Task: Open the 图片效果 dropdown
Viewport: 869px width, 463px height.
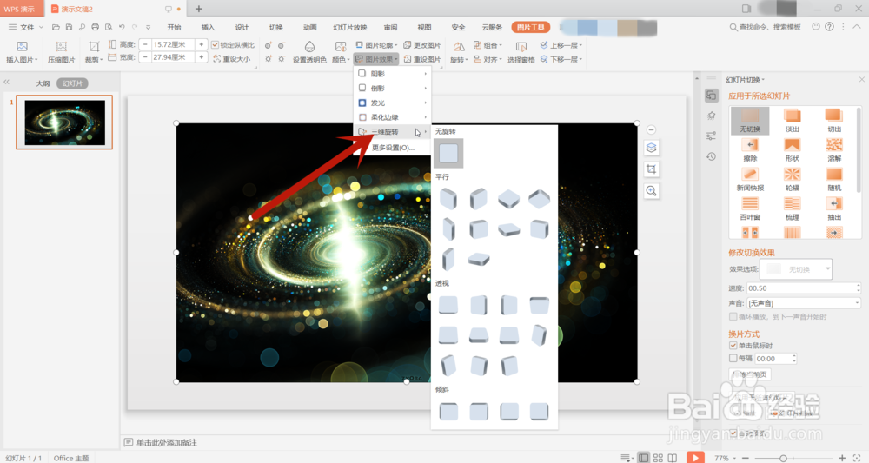Action: coord(376,59)
